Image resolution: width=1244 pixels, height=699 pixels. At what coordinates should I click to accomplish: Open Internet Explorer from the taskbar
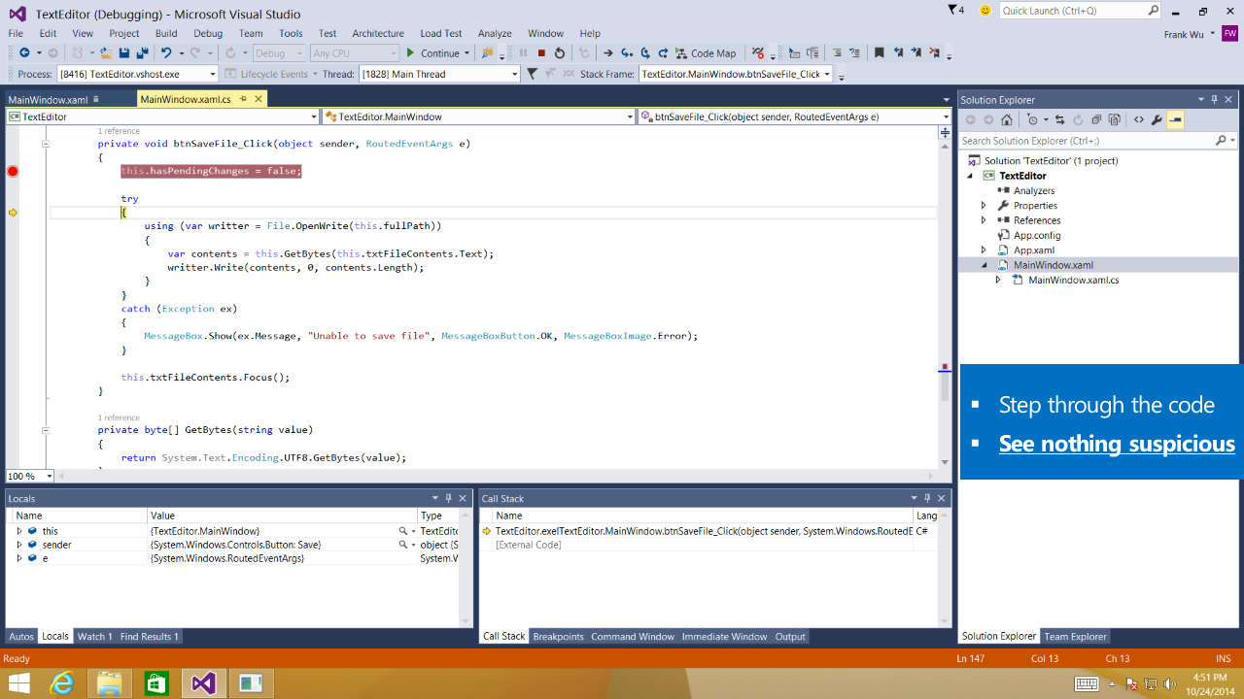(x=62, y=682)
